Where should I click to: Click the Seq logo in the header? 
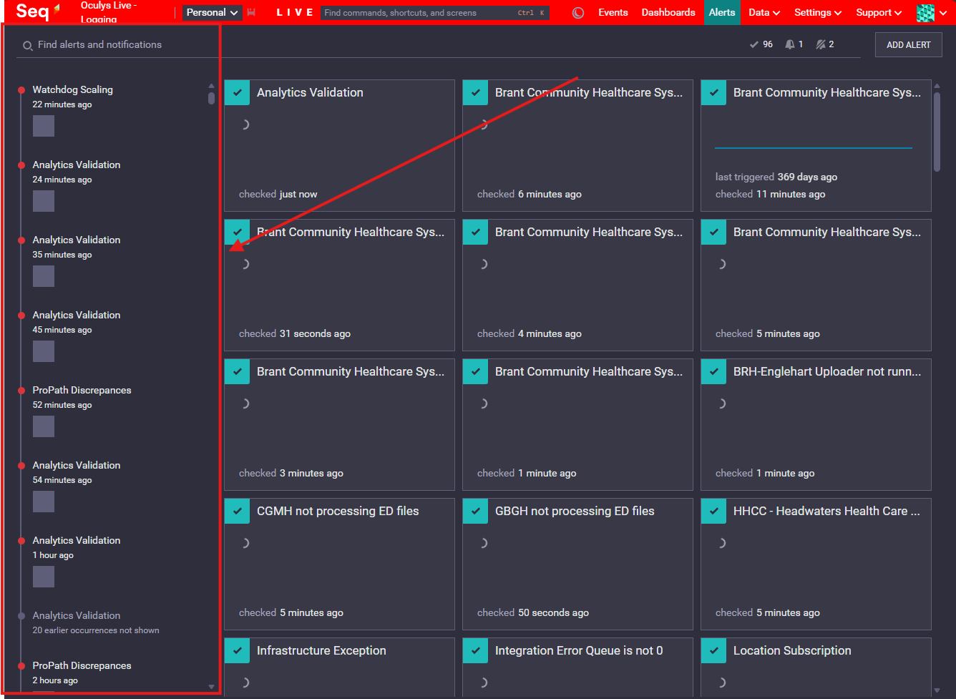38,11
